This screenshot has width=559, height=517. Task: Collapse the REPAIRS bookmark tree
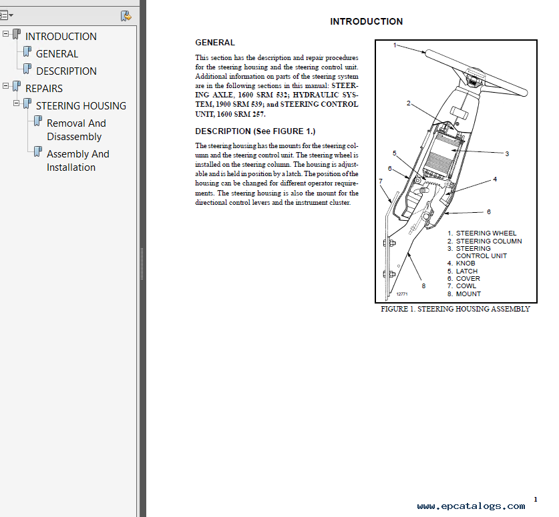pyautogui.click(x=6, y=86)
